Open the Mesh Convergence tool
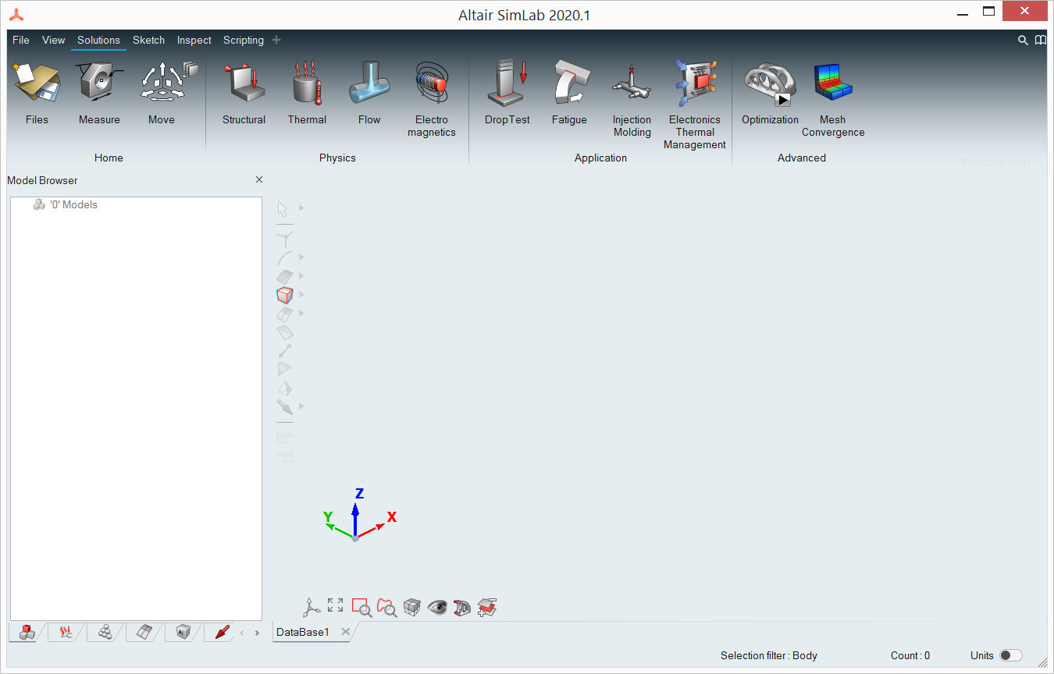Image resolution: width=1054 pixels, height=674 pixels. [833, 100]
